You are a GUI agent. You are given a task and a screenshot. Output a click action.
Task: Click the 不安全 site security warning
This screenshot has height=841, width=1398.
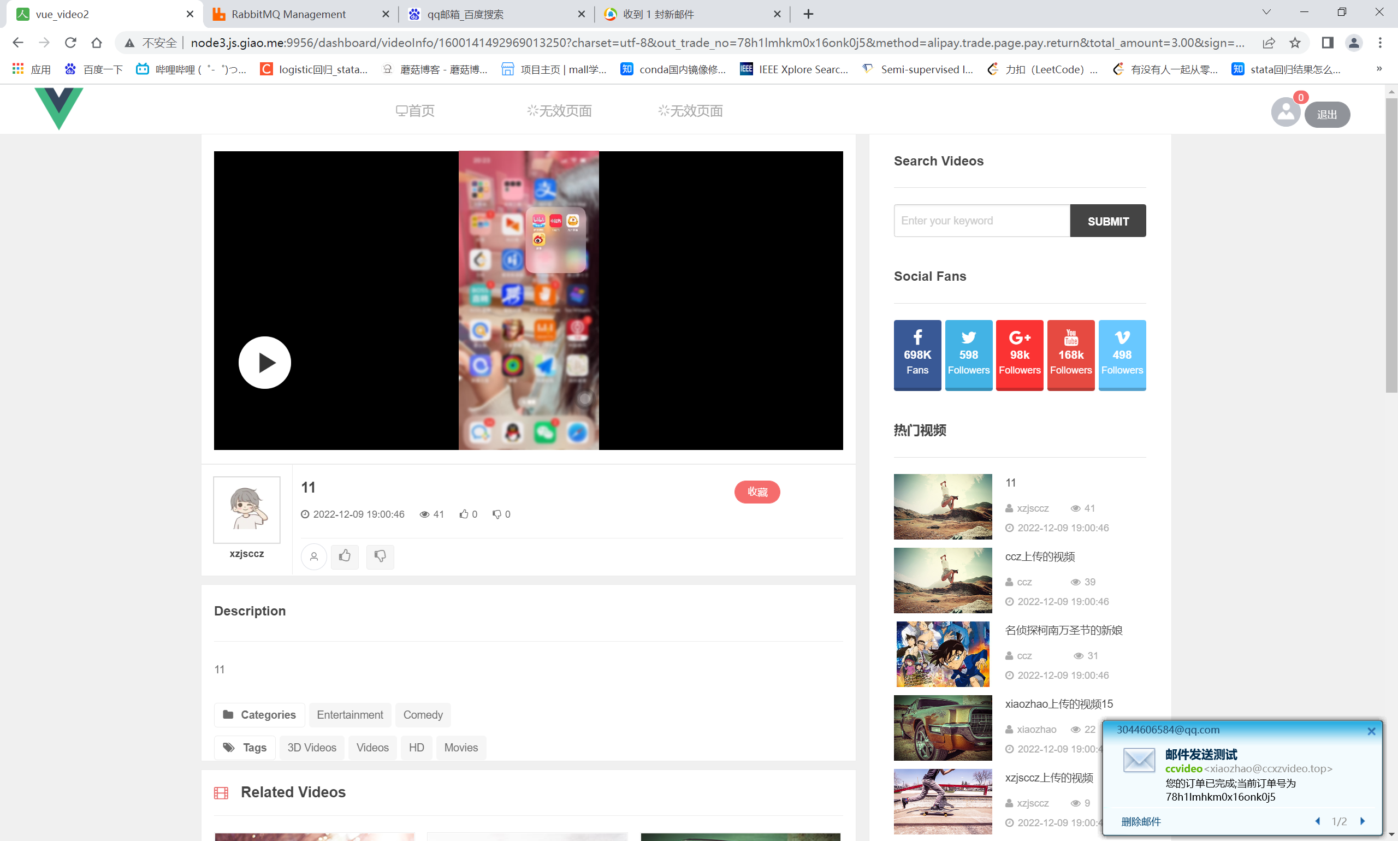(151, 43)
